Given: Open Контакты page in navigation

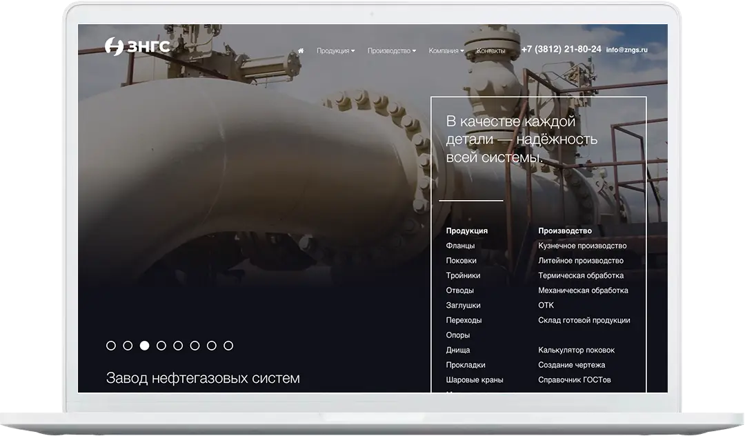Looking at the screenshot, I should [x=491, y=51].
